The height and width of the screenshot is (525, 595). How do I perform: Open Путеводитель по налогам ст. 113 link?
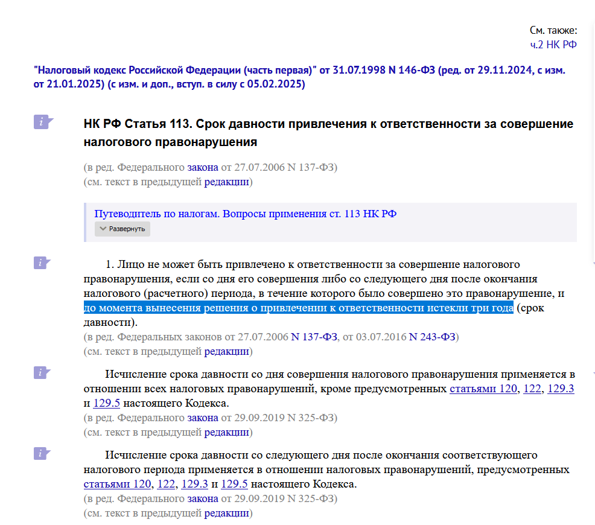[x=245, y=214]
